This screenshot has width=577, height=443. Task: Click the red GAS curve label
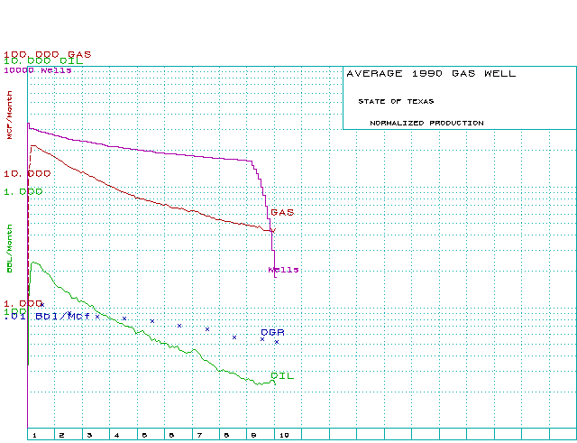coord(282,212)
